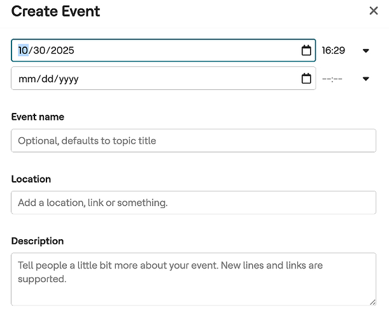This screenshot has width=389, height=319.
Task: Focus the Event name text field
Action: (x=194, y=140)
